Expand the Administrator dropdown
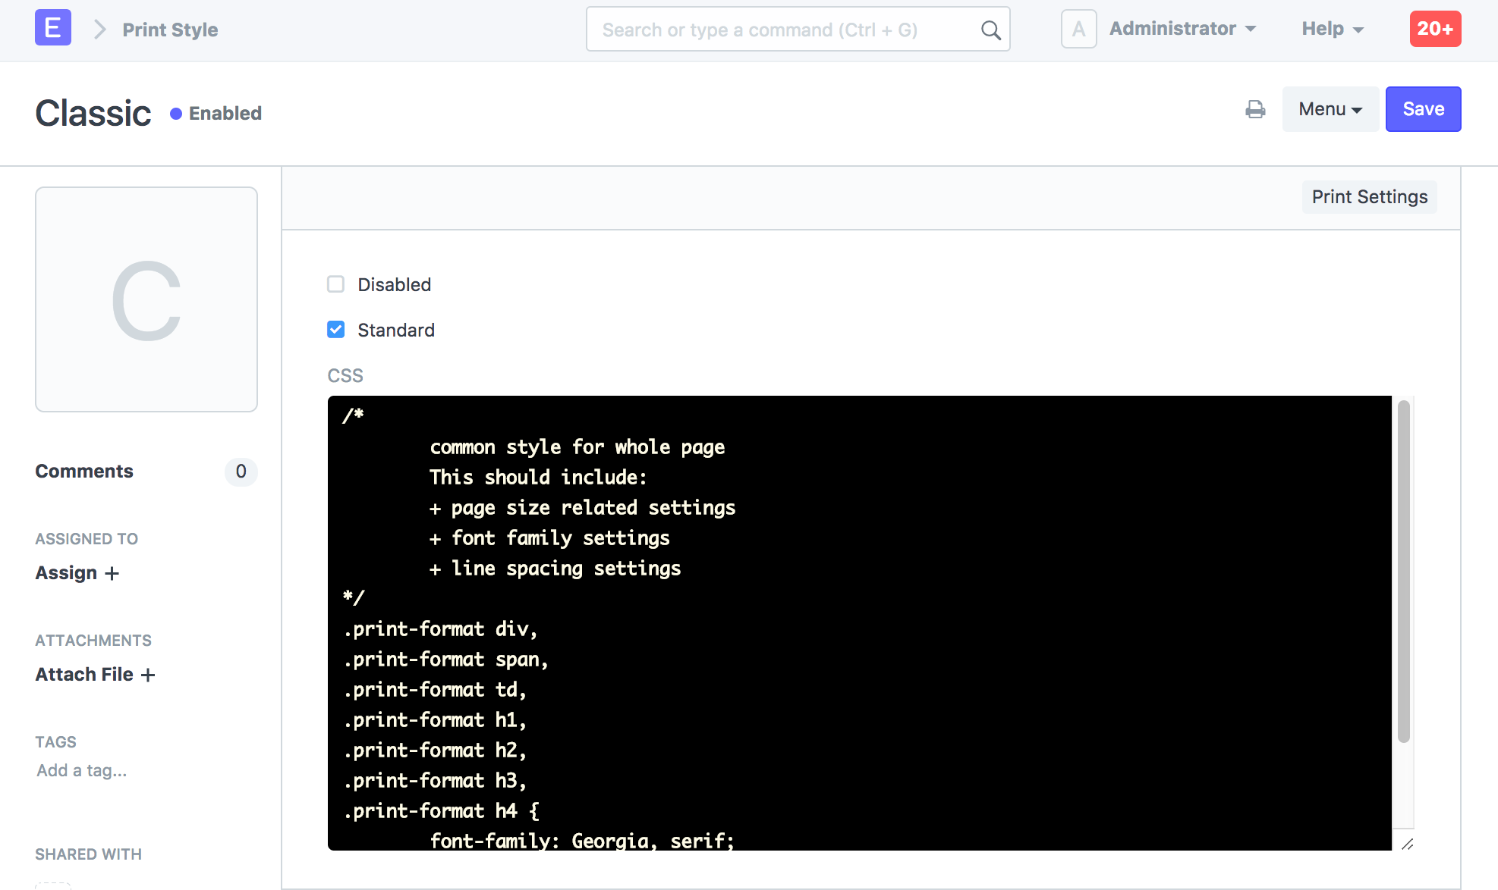 (x=1182, y=29)
